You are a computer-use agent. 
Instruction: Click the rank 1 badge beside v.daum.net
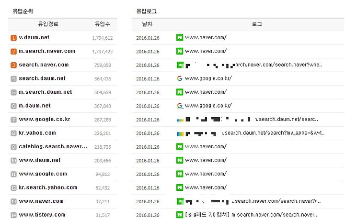13,38
